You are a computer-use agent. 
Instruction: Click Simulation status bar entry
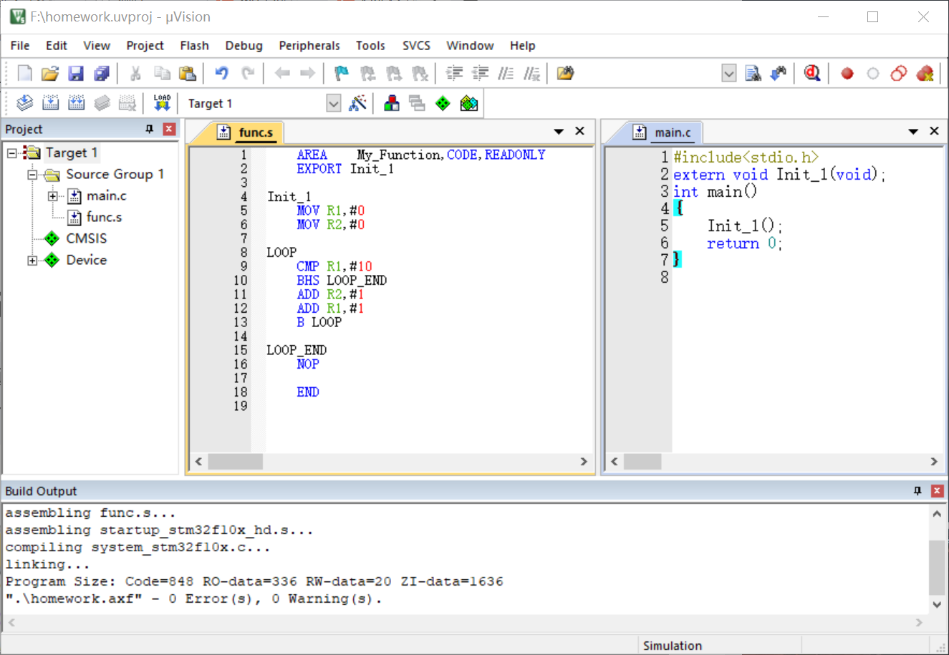[673, 646]
